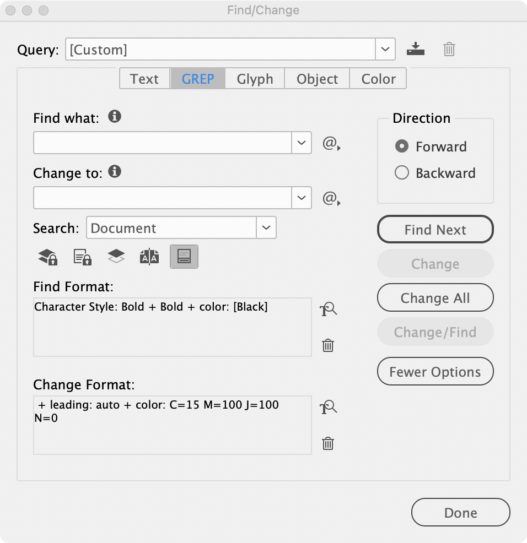The image size is (527, 543).
Task: Open special characters menu for Find what
Action: click(330, 144)
